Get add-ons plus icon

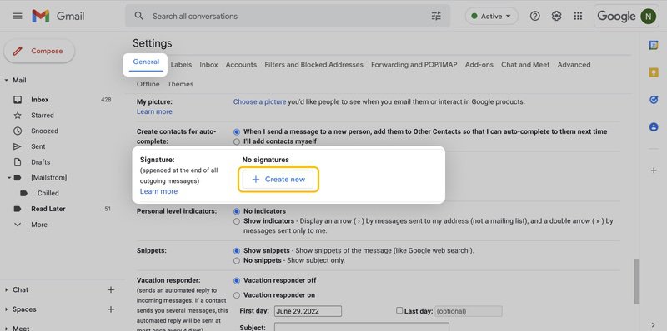pyautogui.click(x=654, y=170)
